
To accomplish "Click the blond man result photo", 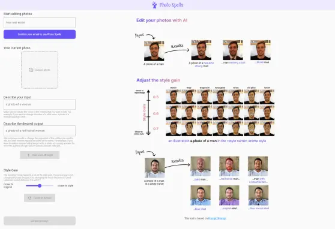I will click(x=261, y=50).
